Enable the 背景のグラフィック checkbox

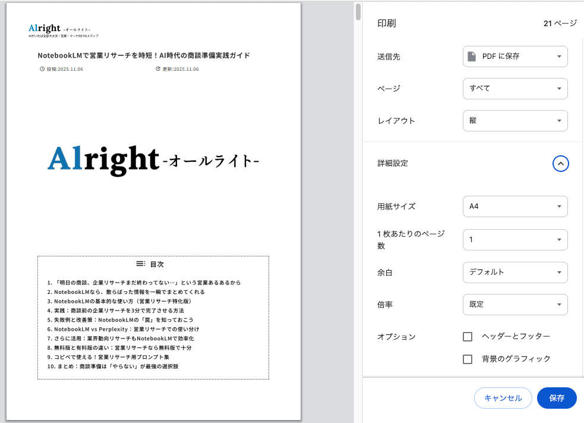click(x=468, y=359)
